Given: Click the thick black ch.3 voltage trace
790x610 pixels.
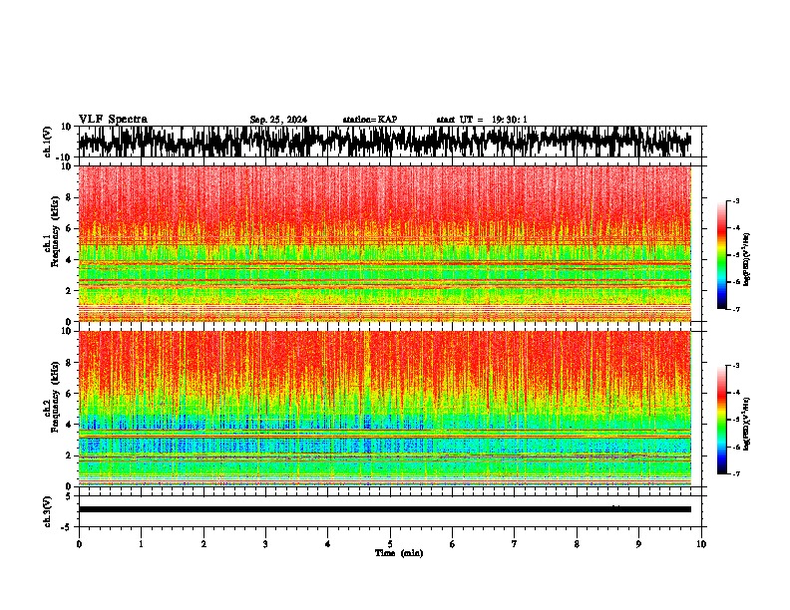Looking at the screenshot, I should click(x=385, y=509).
